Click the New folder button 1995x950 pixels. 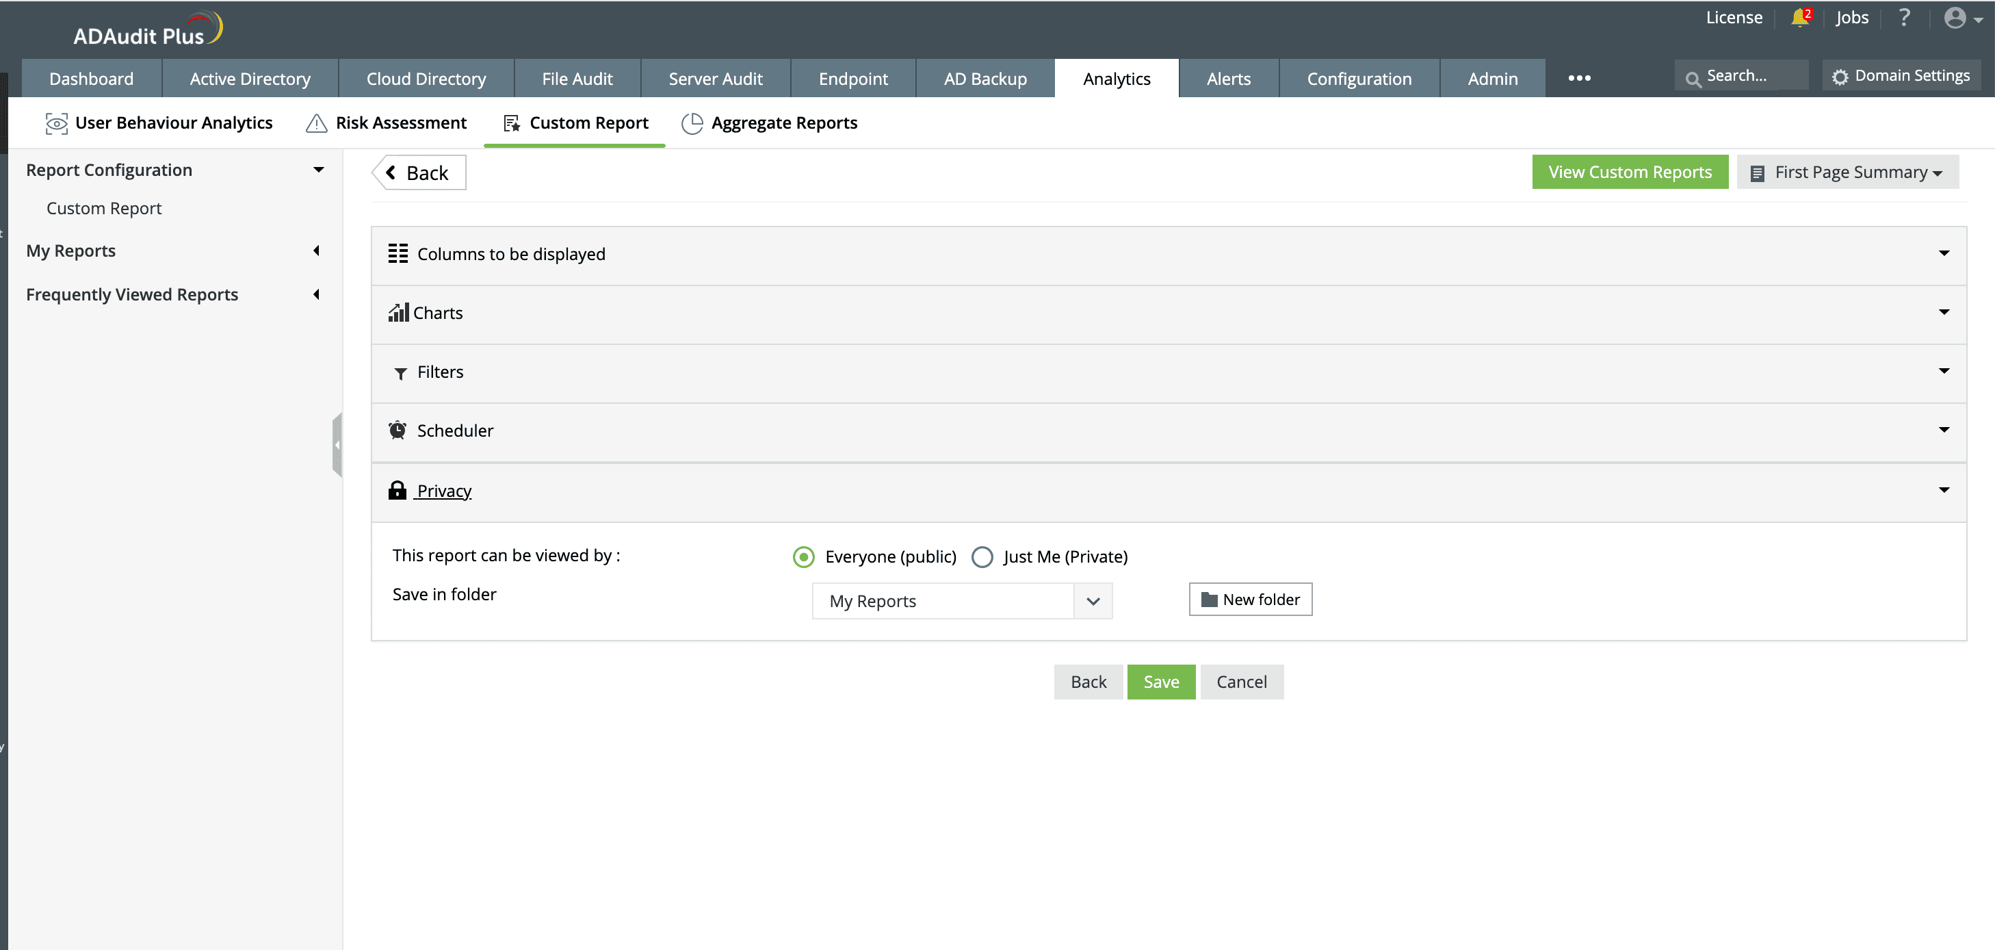pos(1250,600)
